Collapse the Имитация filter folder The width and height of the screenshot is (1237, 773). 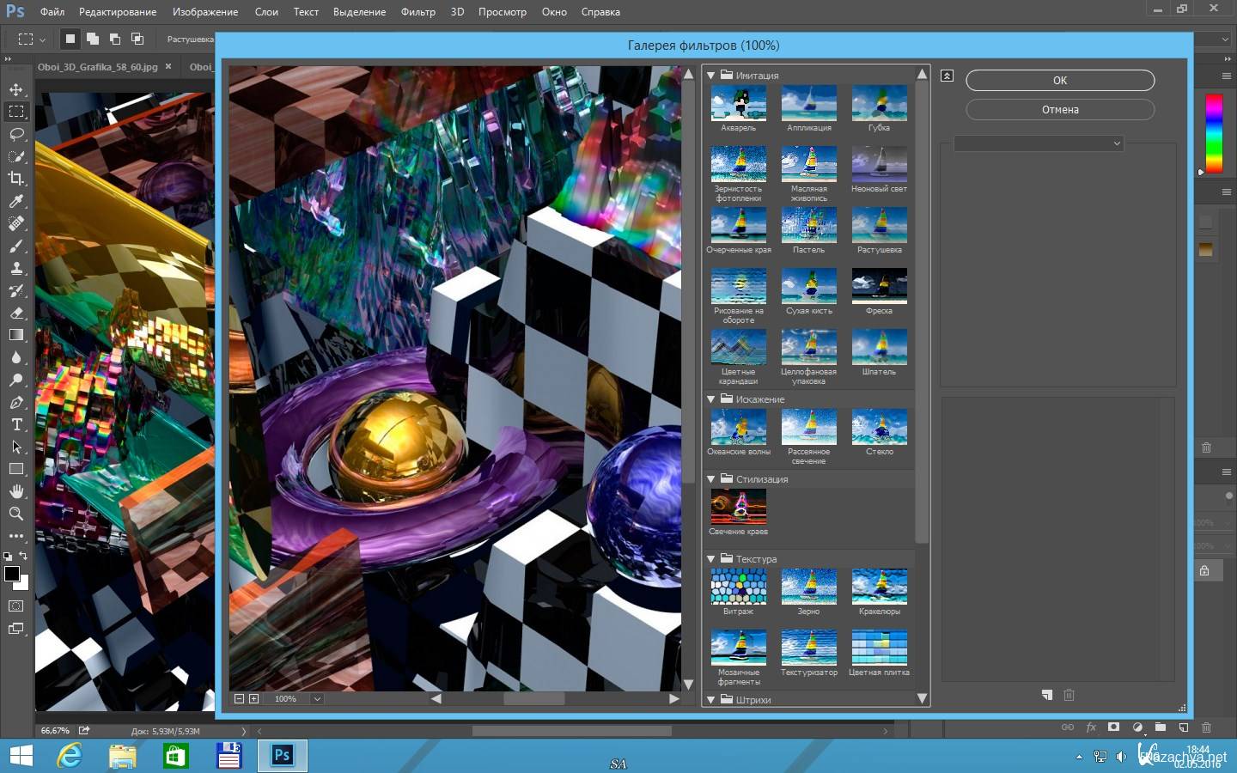(x=711, y=76)
